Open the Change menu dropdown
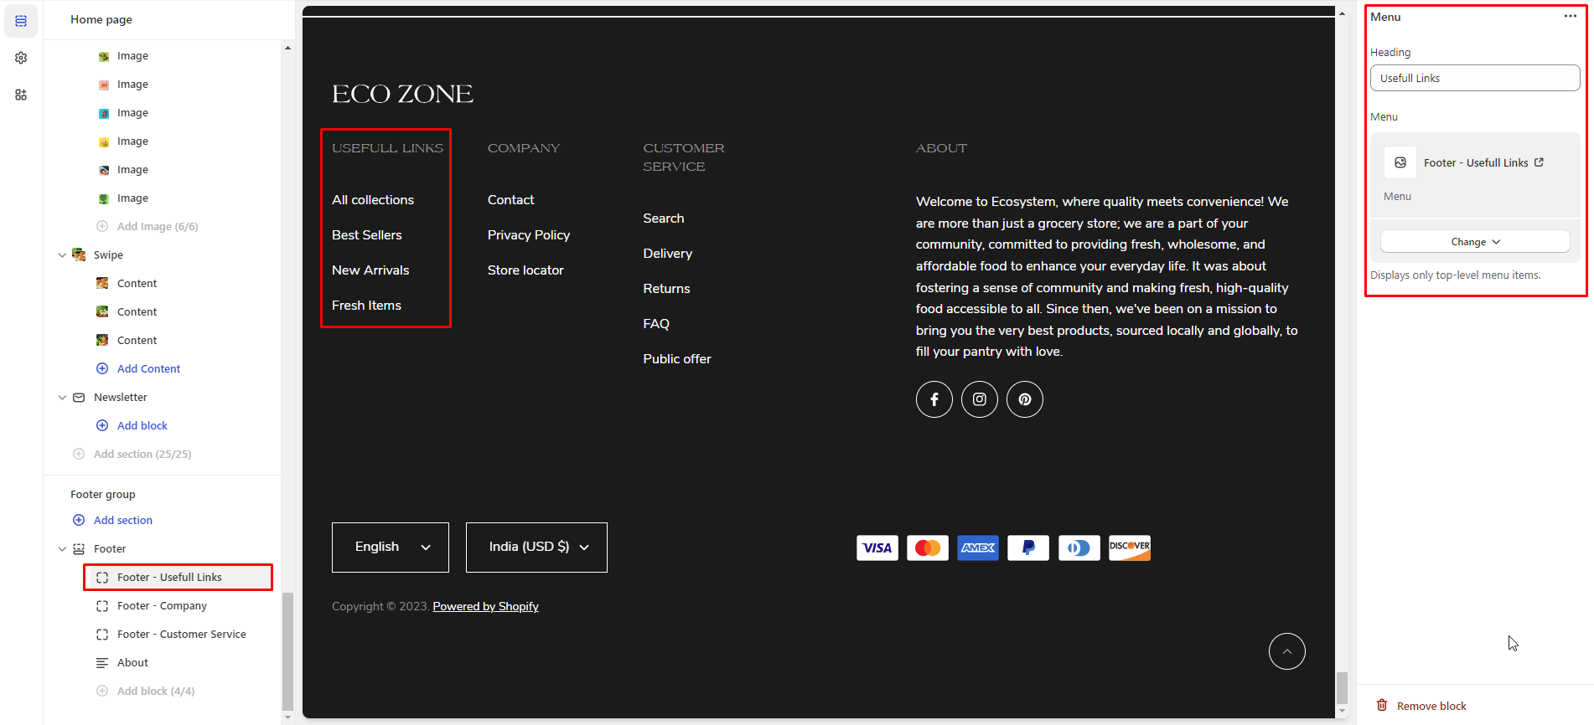1594x725 pixels. click(x=1474, y=242)
